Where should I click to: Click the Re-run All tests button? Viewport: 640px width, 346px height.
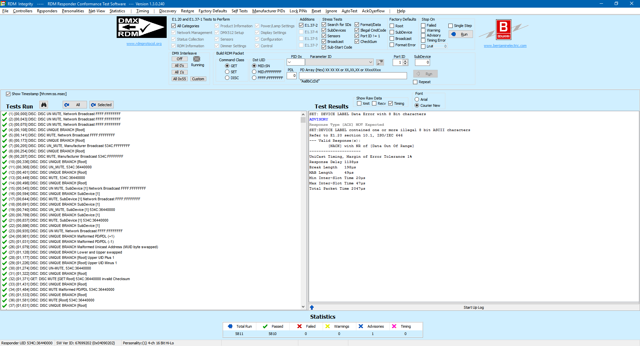(x=75, y=105)
